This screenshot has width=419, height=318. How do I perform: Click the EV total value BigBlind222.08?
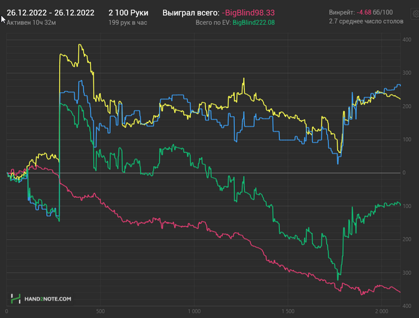[254, 23]
